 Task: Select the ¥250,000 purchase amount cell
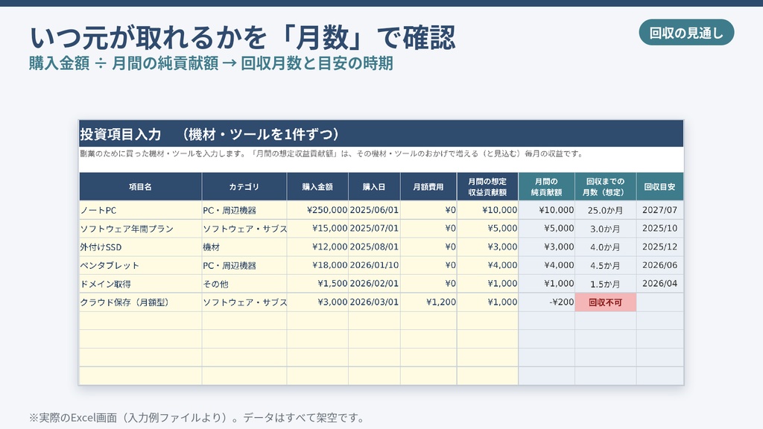pyautogui.click(x=317, y=210)
